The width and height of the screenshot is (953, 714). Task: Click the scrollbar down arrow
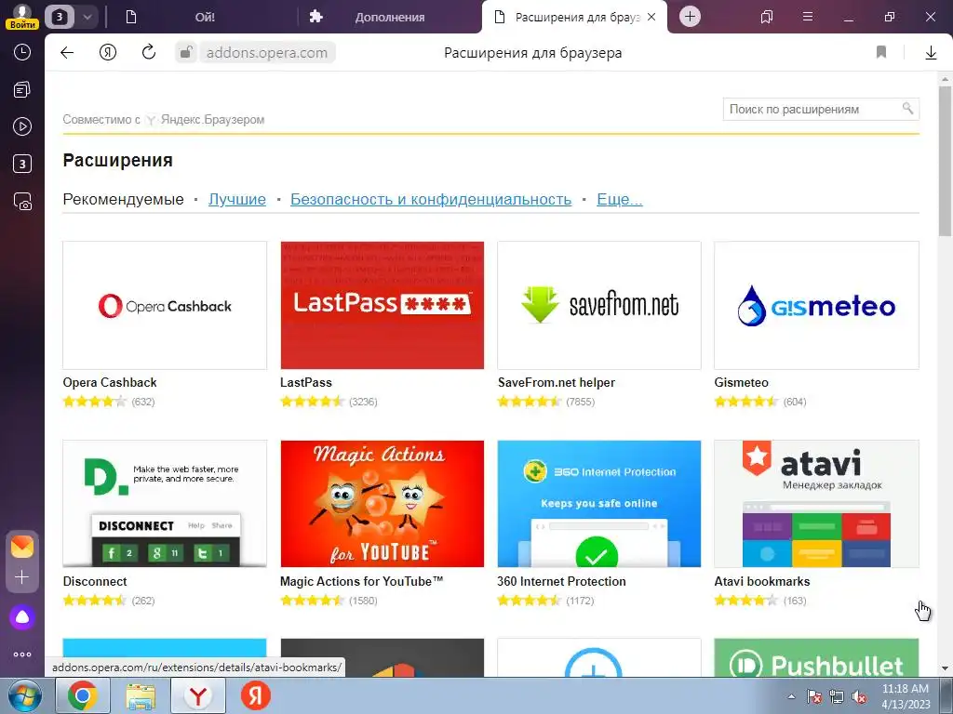(x=945, y=669)
